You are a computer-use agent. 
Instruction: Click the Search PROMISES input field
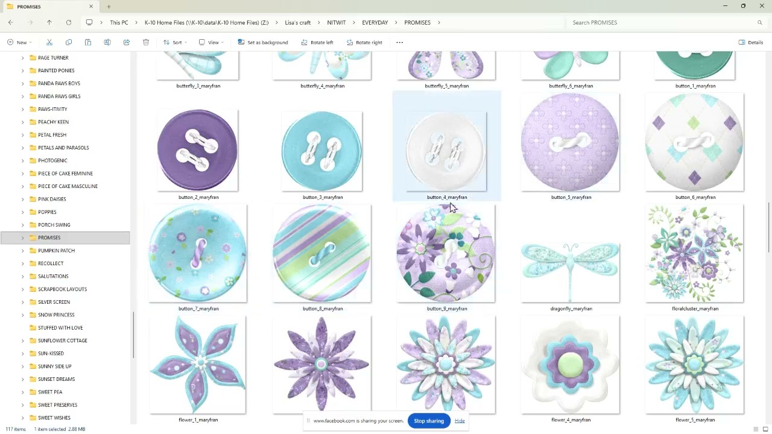tap(660, 22)
